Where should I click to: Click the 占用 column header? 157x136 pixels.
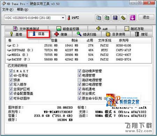click(90, 40)
